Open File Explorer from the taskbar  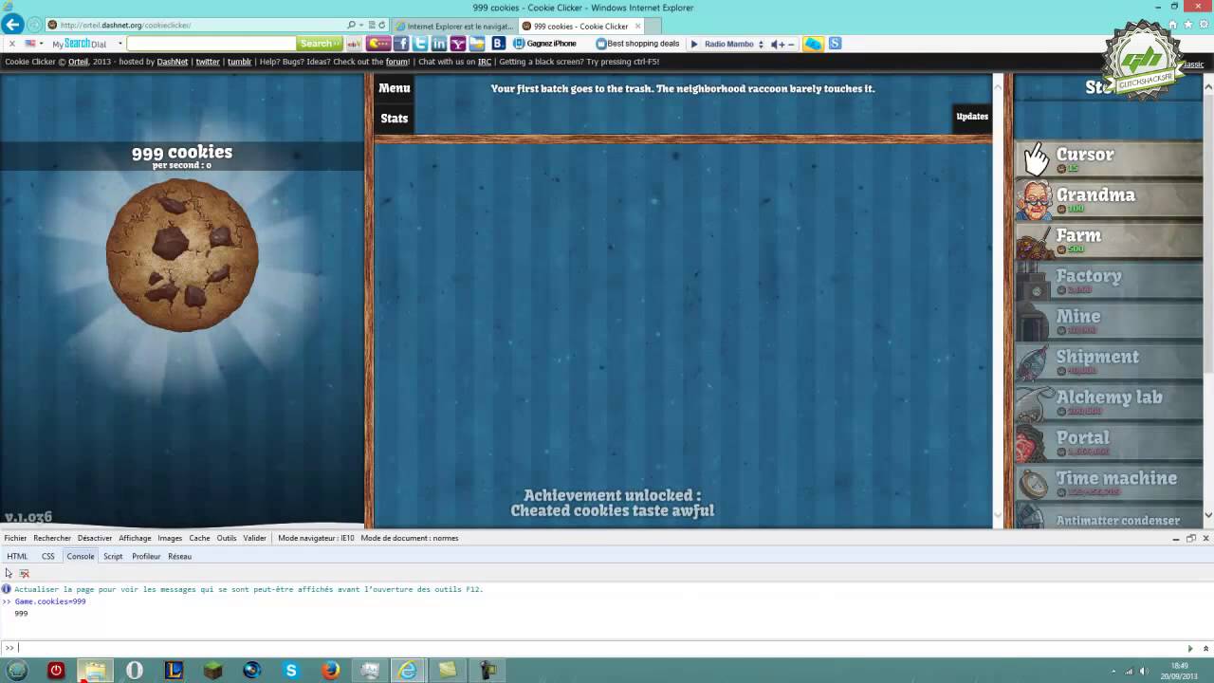[95, 671]
